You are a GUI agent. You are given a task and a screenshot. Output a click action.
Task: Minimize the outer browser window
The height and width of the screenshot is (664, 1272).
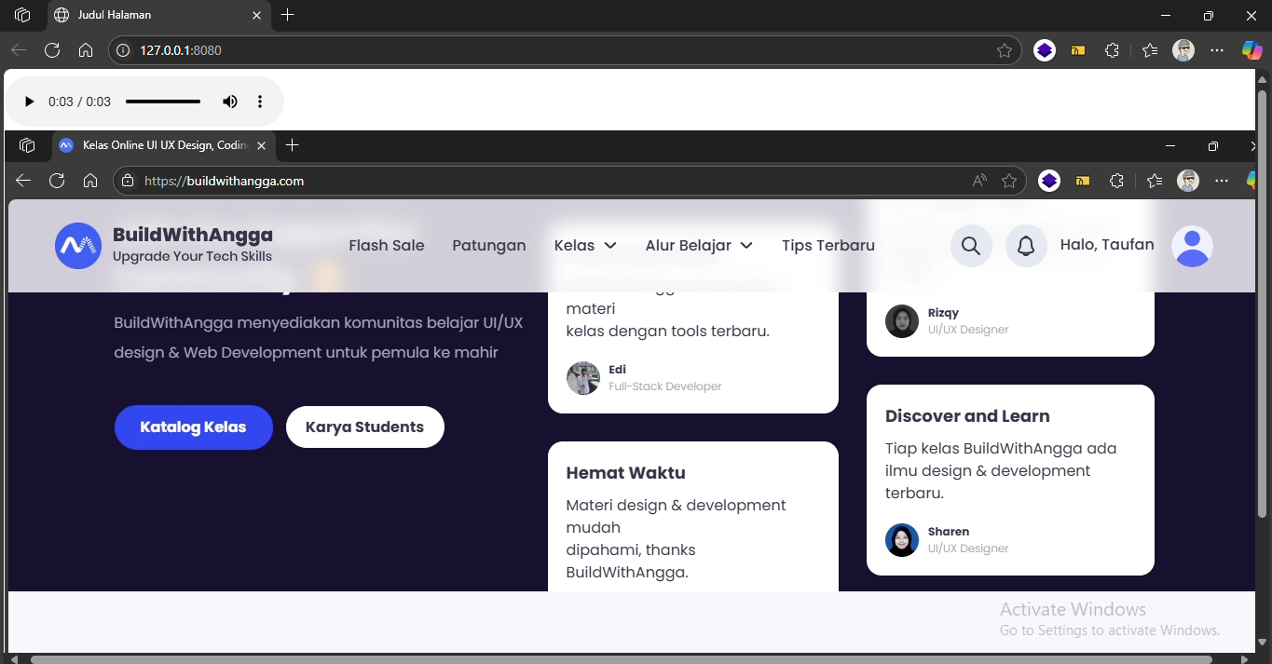point(1166,15)
